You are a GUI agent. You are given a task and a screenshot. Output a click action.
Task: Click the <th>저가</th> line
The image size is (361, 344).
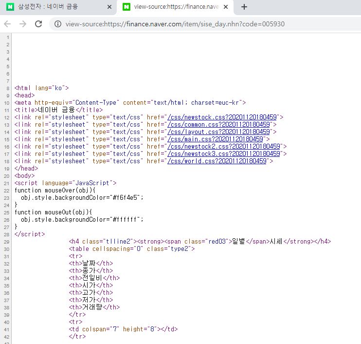[x=91, y=300]
